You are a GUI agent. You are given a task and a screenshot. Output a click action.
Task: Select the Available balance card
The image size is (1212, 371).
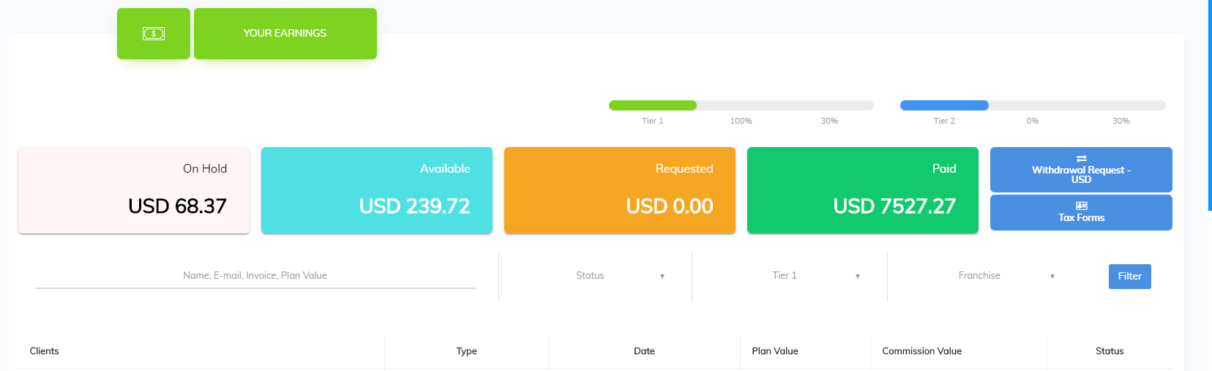click(x=377, y=190)
